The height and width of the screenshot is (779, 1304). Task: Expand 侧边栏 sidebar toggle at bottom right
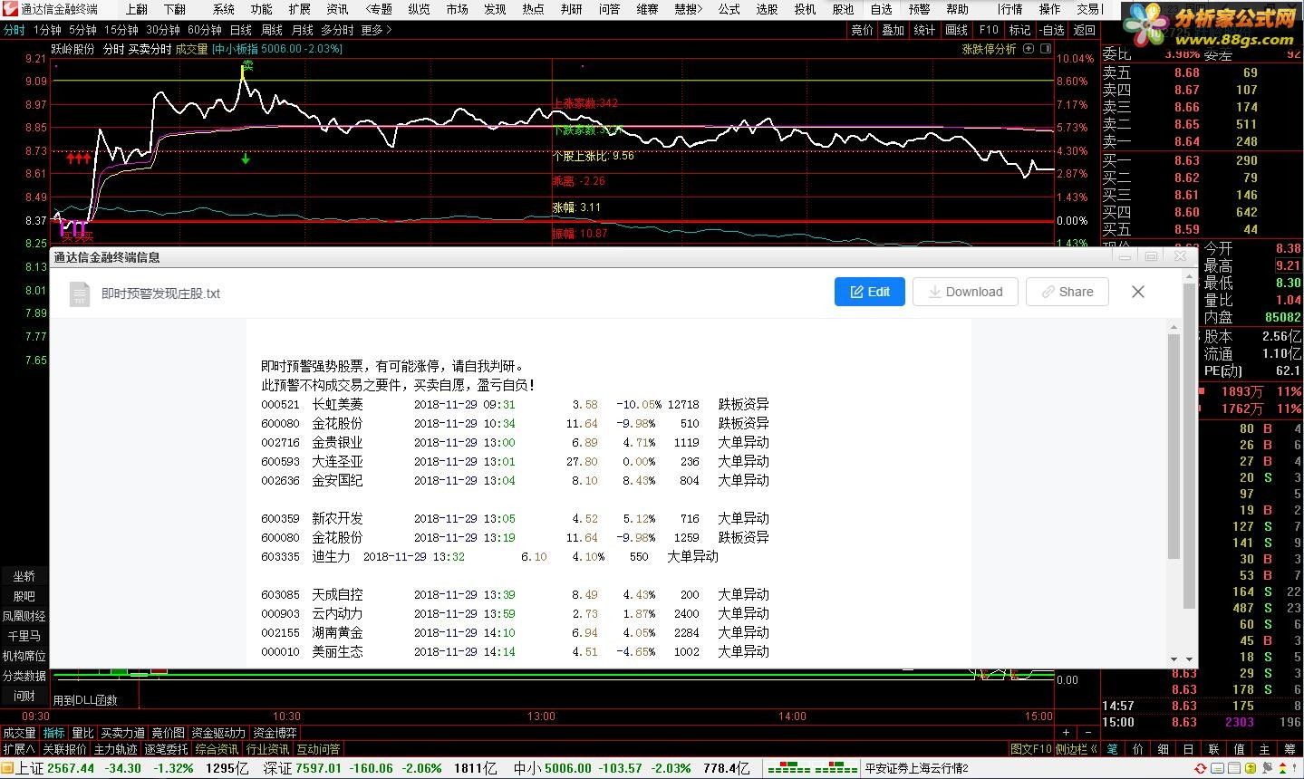(x=1077, y=749)
